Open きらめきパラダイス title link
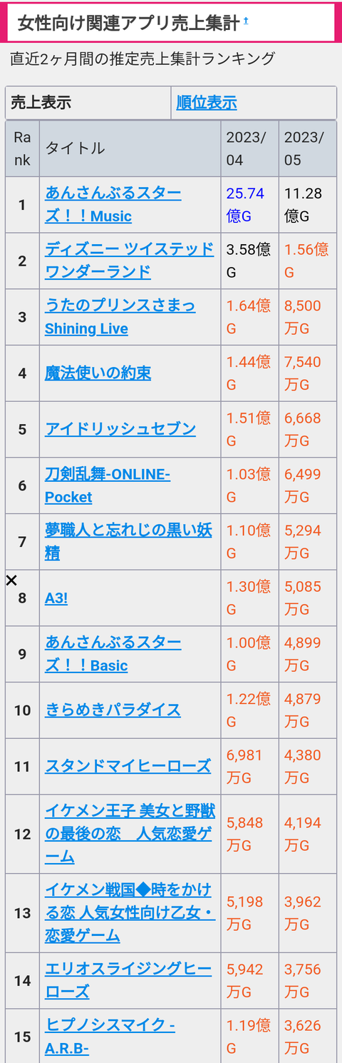342x1063 pixels. pyautogui.click(x=113, y=710)
